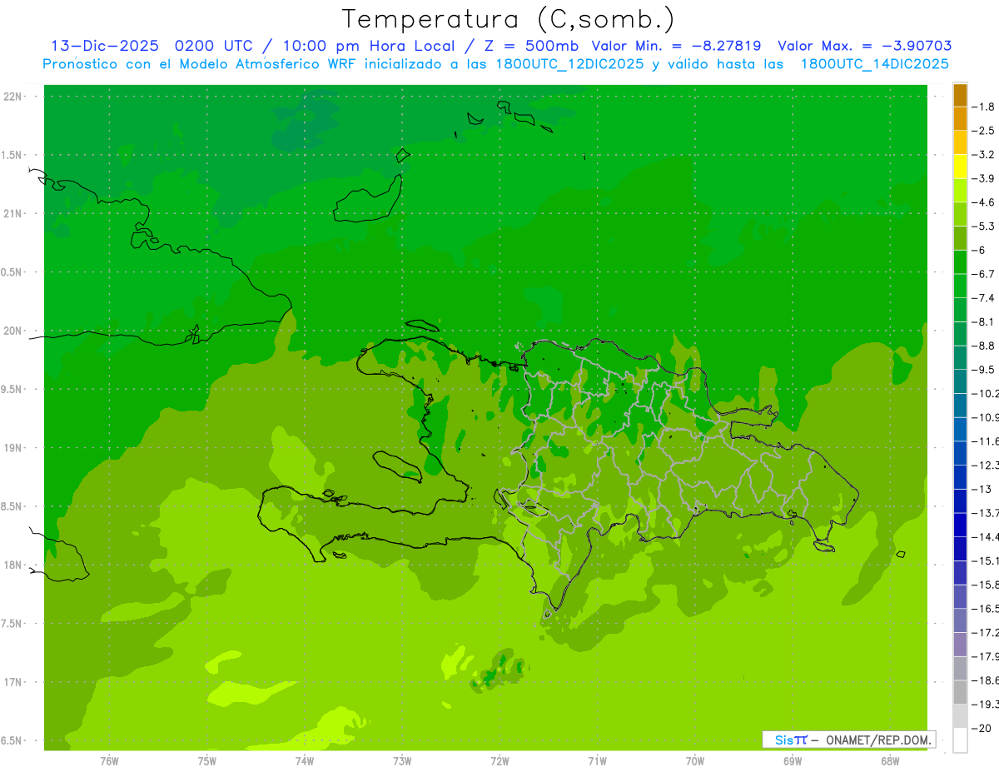Screen dimensions: 999x772
Task: Click the '22N' latitude label
Action: pos(14,97)
